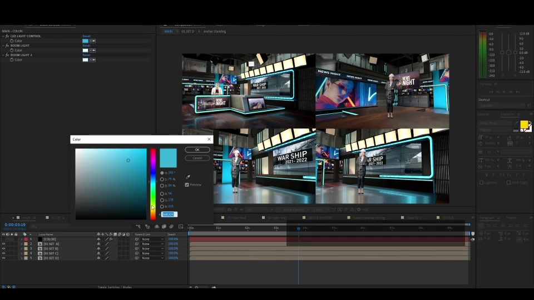
Task: Open the parent dropdown for 01 SET C
Action: tap(152, 253)
